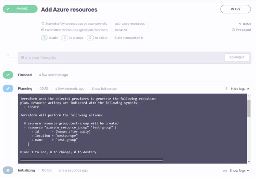Click the log scrollbar up arrow
The image size is (256, 177).
[249, 96]
